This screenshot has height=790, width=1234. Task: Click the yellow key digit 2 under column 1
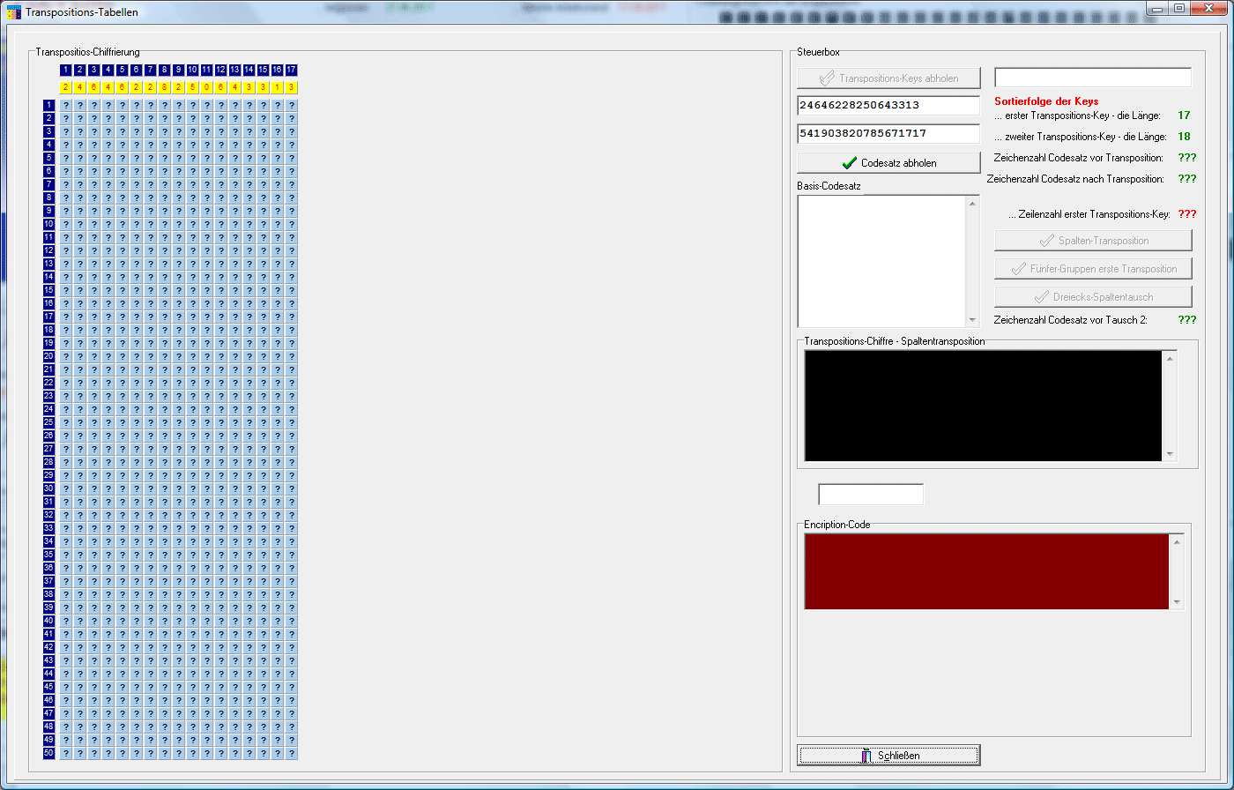point(65,87)
